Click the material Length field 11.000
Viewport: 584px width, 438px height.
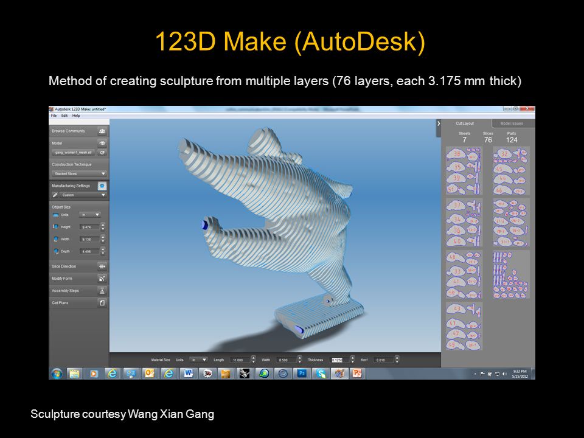[x=240, y=360]
